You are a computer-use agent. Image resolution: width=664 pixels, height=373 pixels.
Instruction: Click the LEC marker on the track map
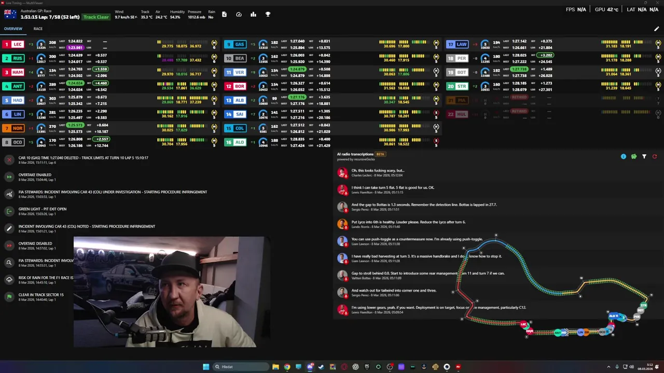click(x=524, y=325)
